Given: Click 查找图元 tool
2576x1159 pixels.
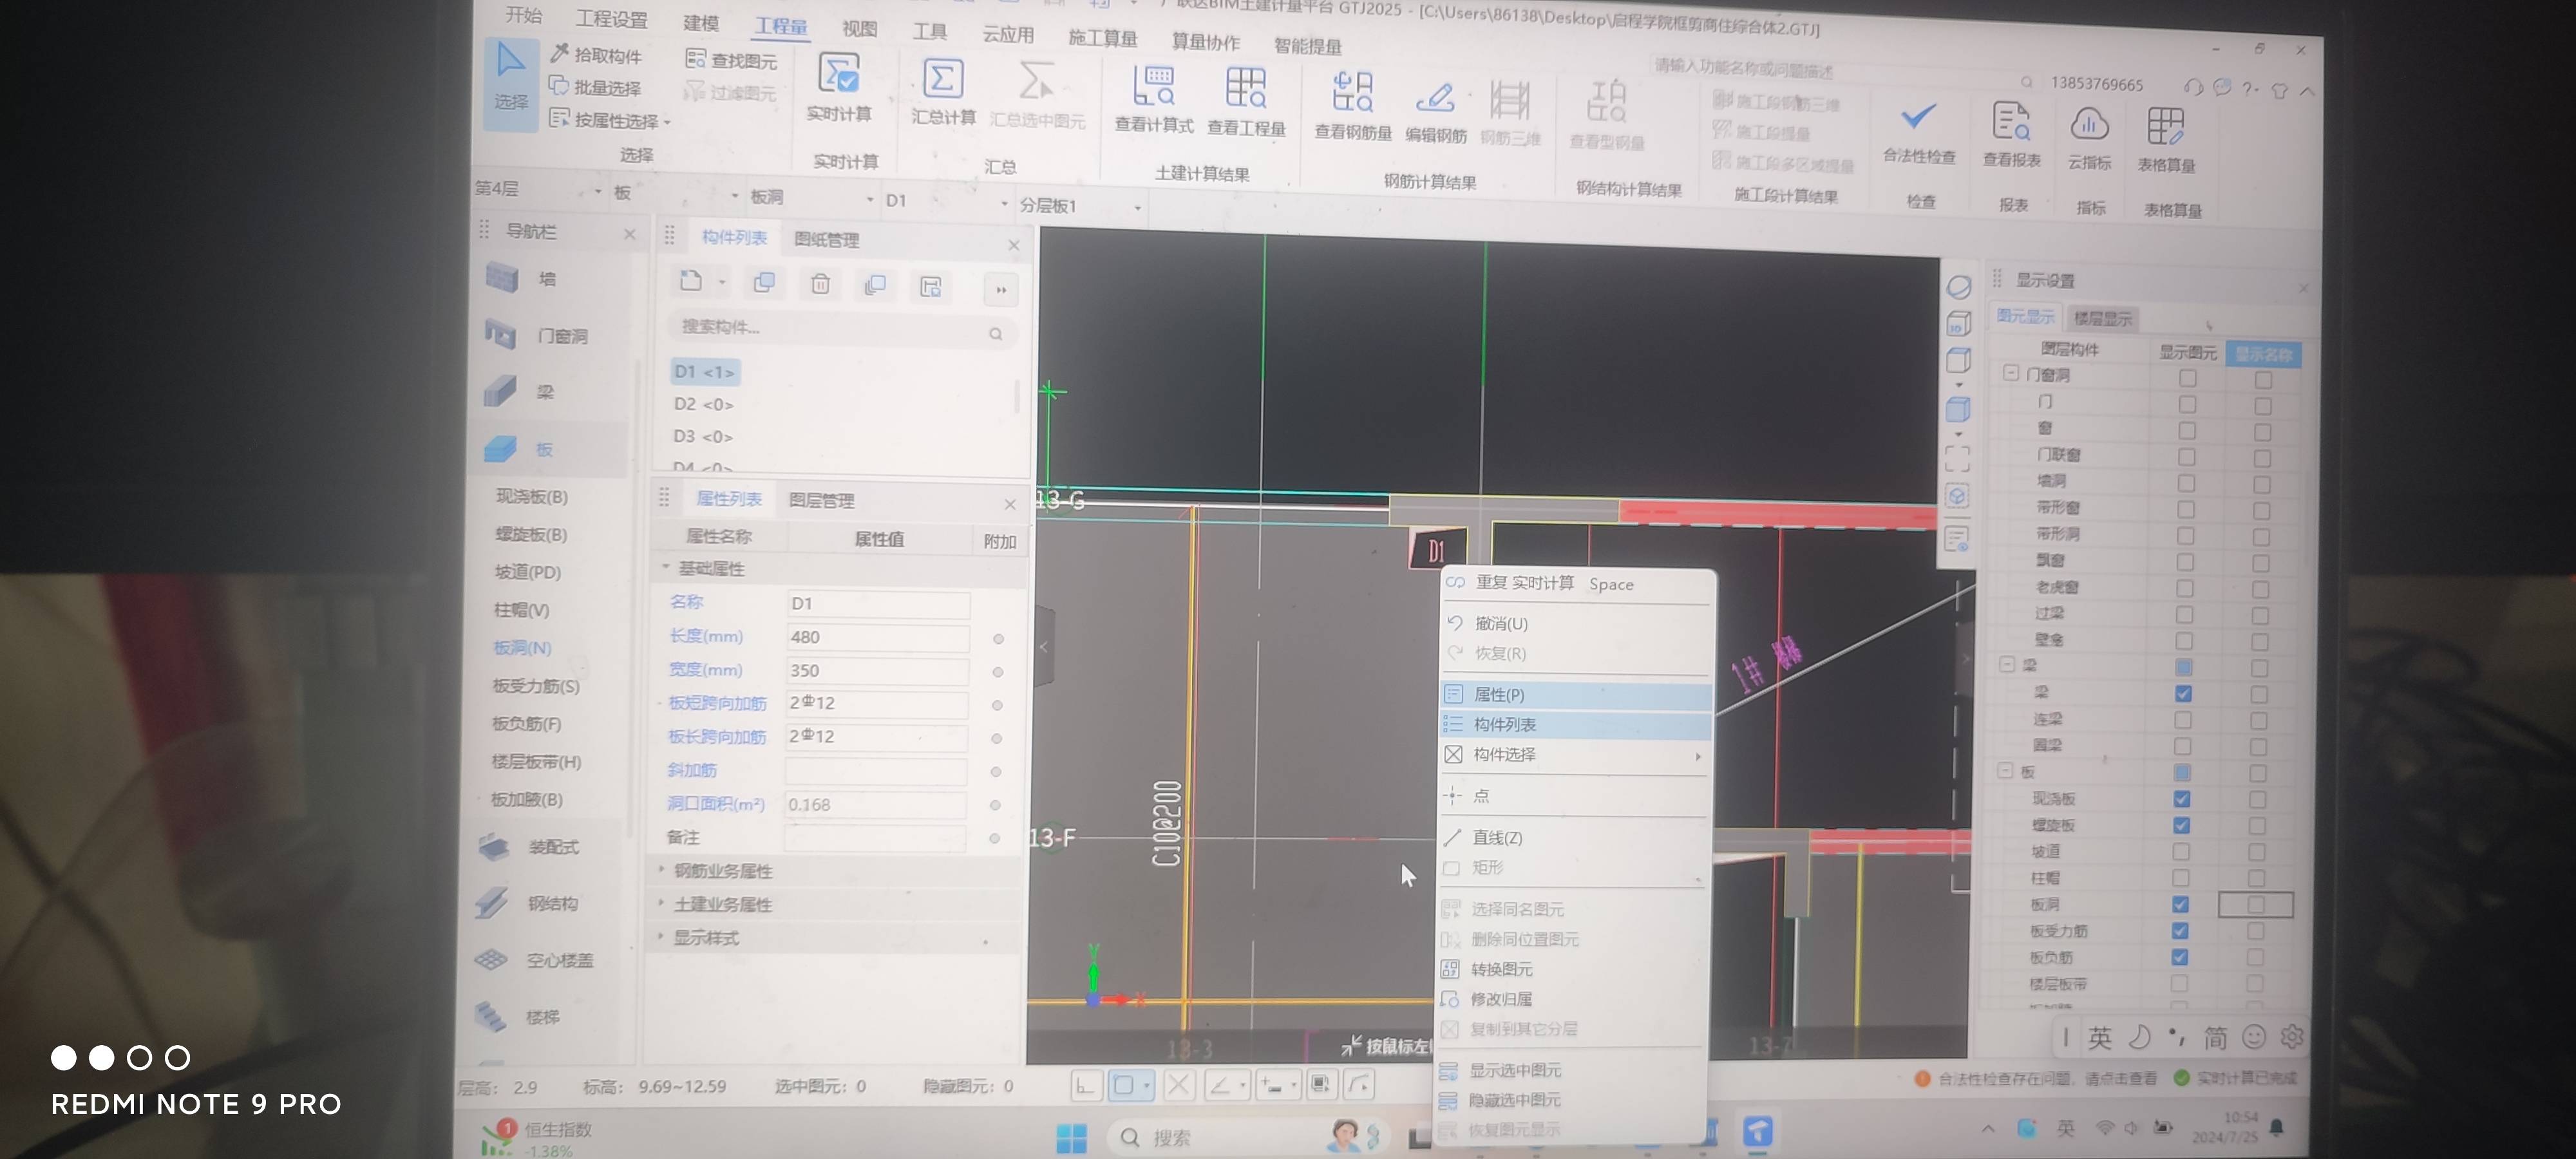Looking at the screenshot, I should (x=731, y=60).
